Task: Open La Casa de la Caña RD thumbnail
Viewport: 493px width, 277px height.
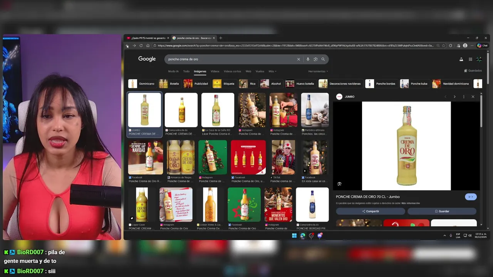Action: [x=218, y=110]
